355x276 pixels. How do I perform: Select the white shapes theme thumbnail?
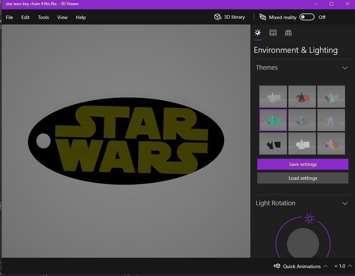302,144
